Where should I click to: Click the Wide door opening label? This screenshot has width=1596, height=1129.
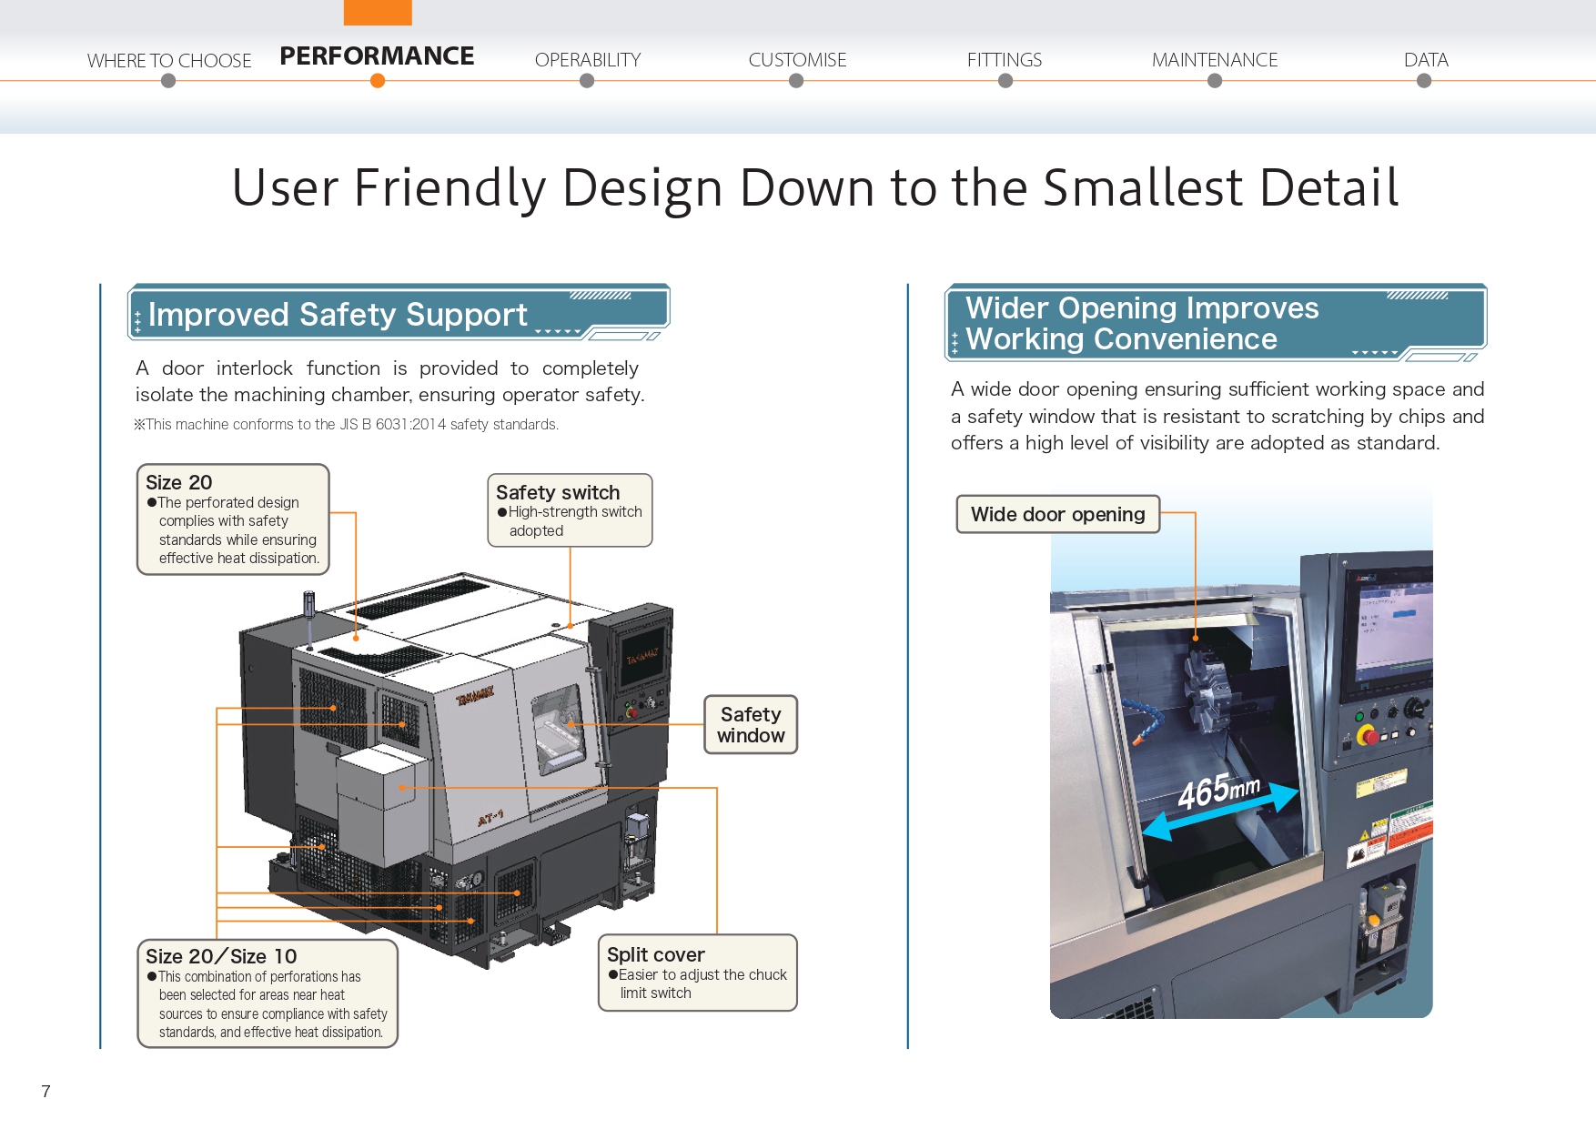coord(1058,514)
